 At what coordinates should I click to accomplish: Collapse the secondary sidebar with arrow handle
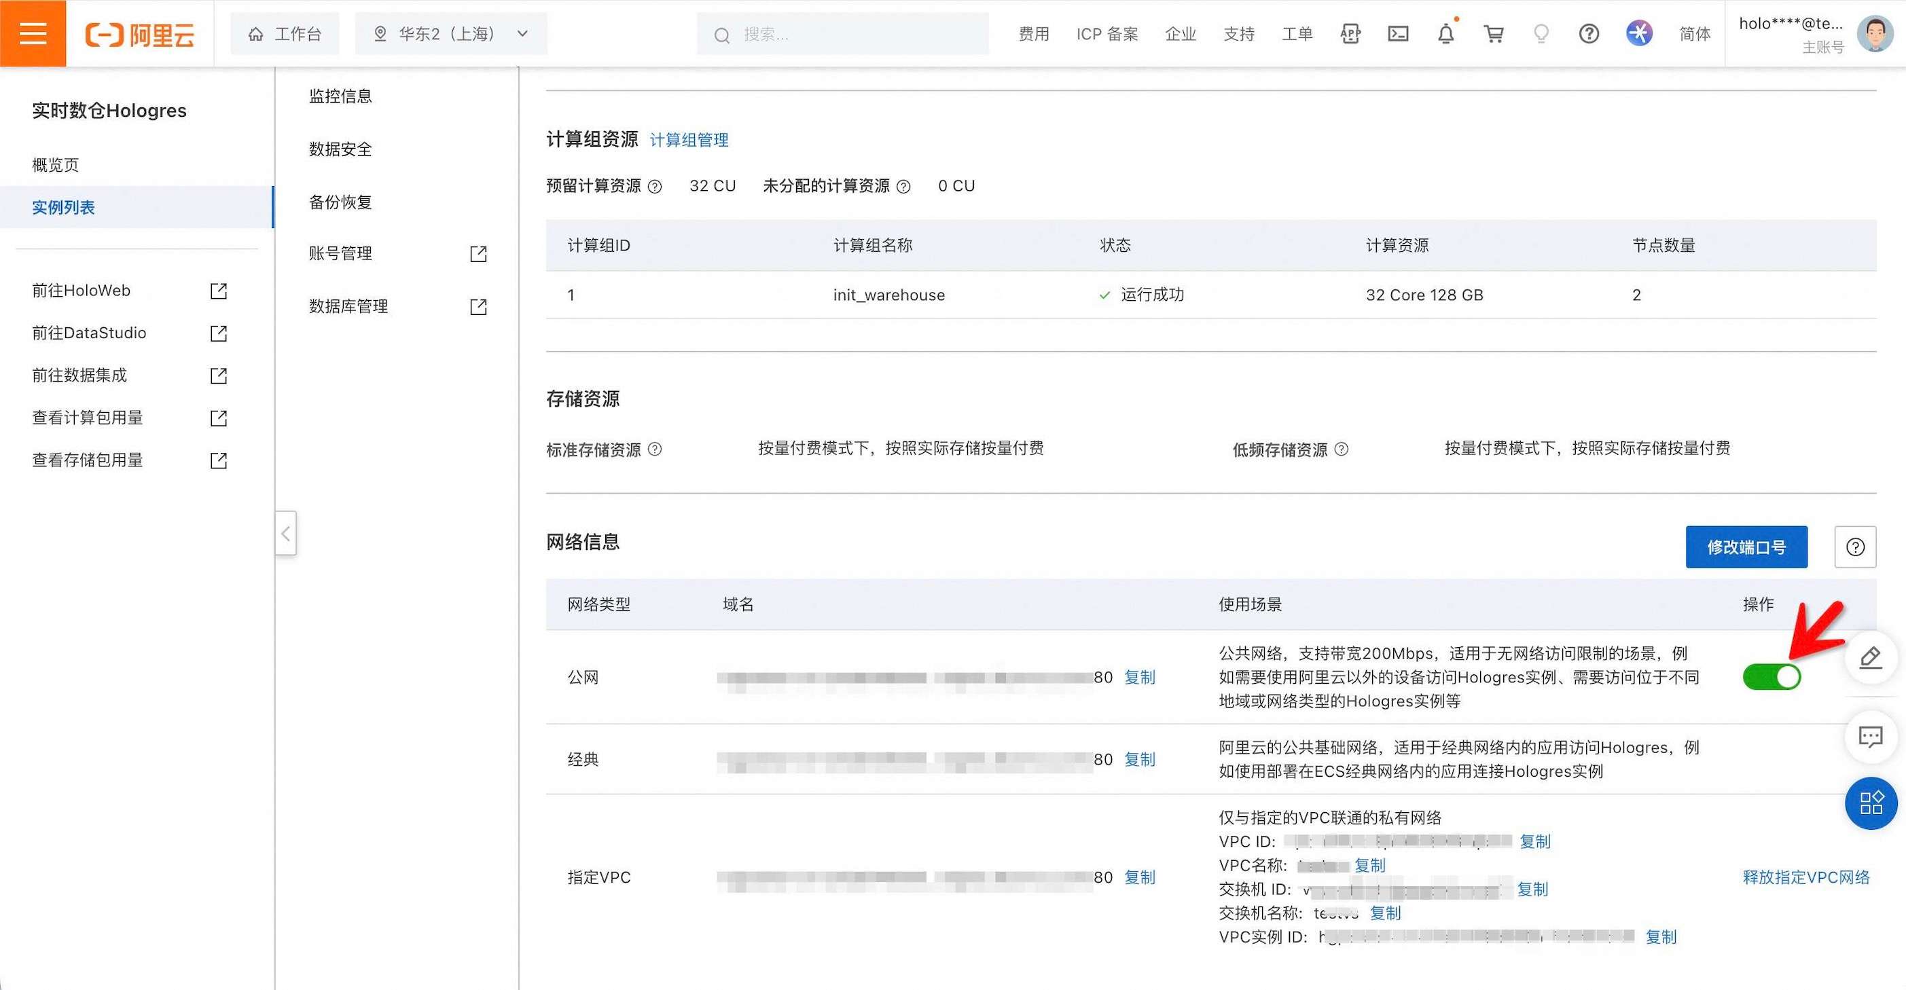click(x=285, y=533)
